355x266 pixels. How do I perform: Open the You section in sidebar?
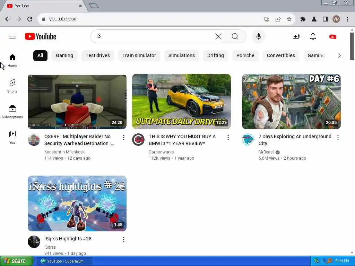[12, 137]
